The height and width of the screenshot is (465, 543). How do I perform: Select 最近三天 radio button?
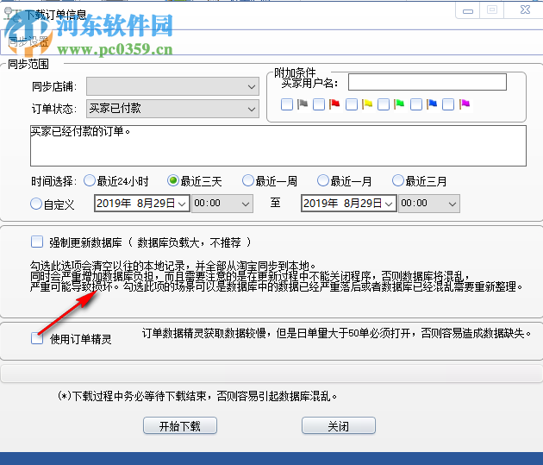point(172,180)
